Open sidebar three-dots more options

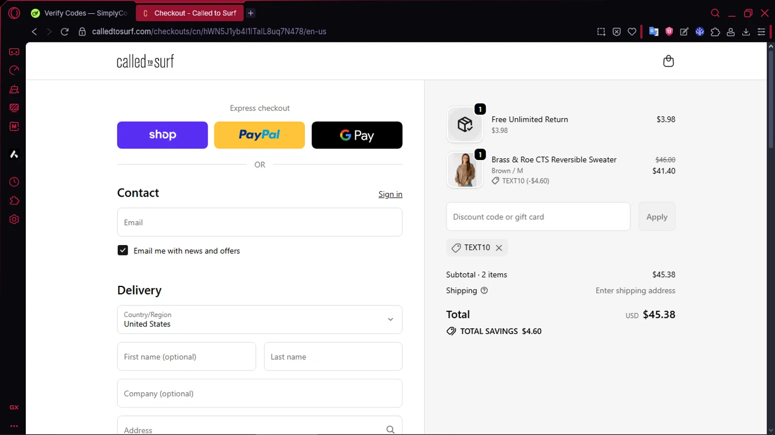click(x=14, y=426)
